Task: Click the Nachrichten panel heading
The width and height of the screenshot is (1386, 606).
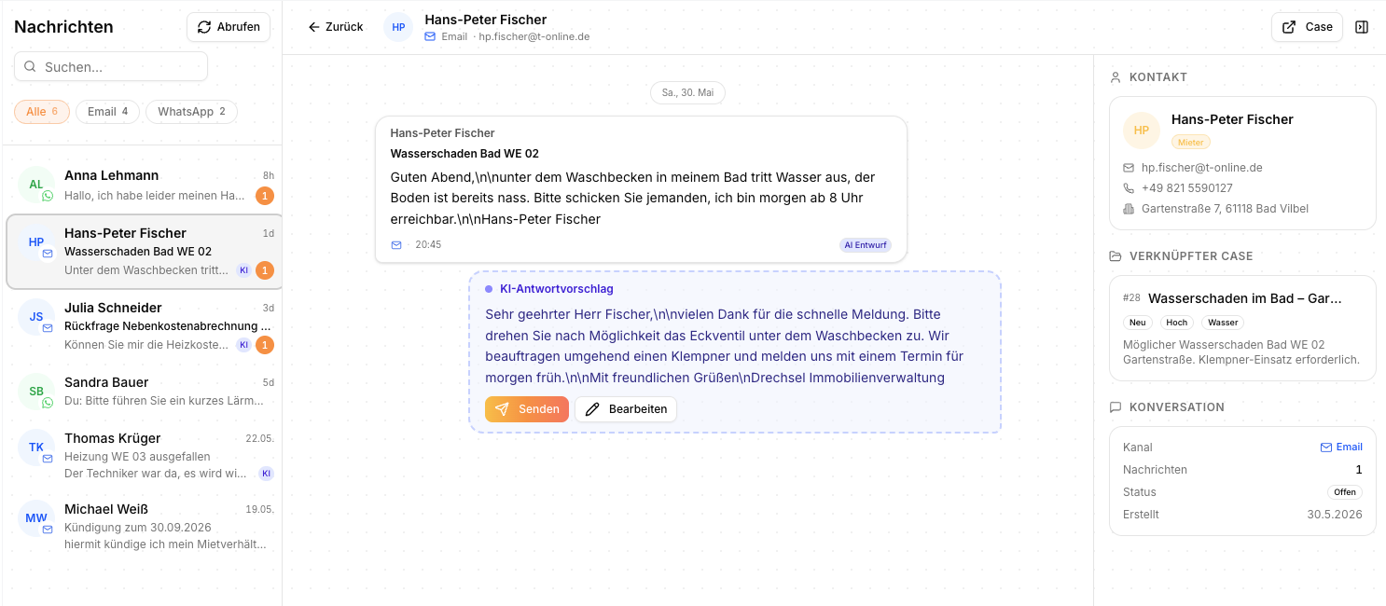Action: (x=63, y=27)
